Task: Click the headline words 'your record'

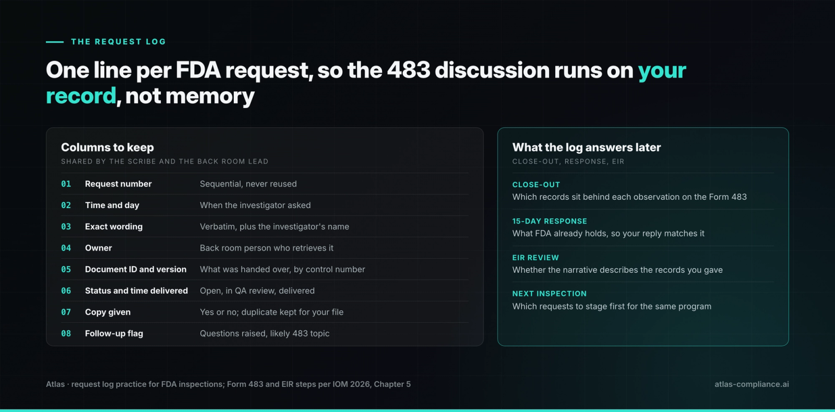Action: point(366,83)
